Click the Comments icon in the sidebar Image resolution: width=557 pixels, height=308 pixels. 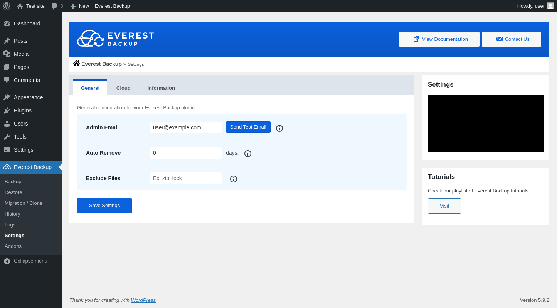click(x=7, y=80)
